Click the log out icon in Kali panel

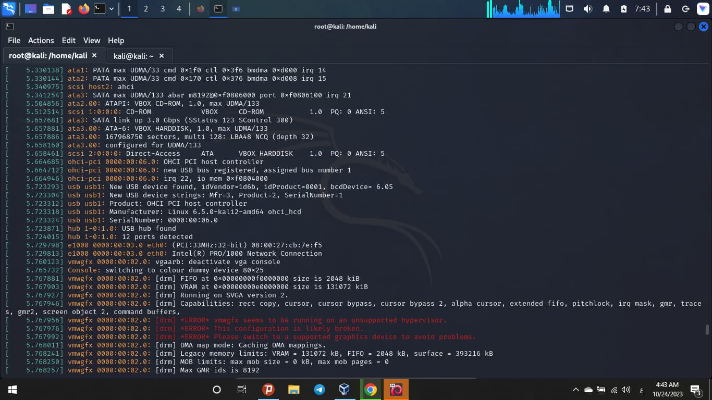click(685, 9)
